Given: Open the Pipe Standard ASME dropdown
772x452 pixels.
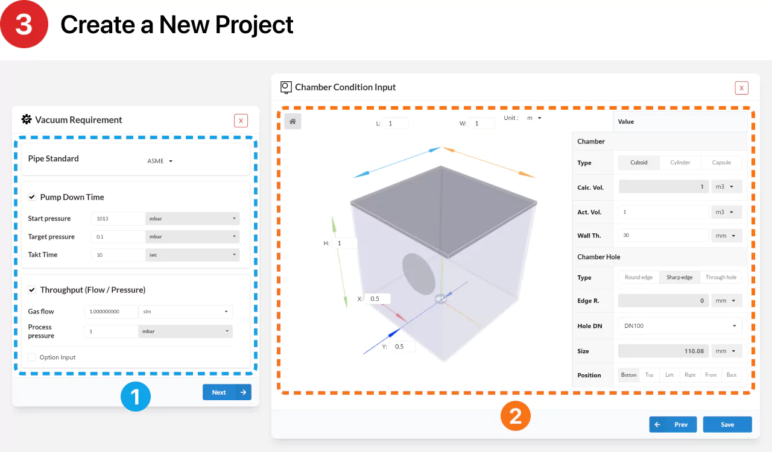Looking at the screenshot, I should click(160, 161).
